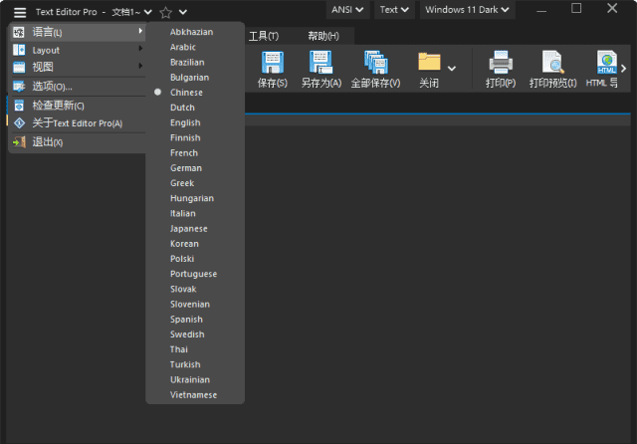Expand the toolbar overflow right arrow

tap(624, 69)
